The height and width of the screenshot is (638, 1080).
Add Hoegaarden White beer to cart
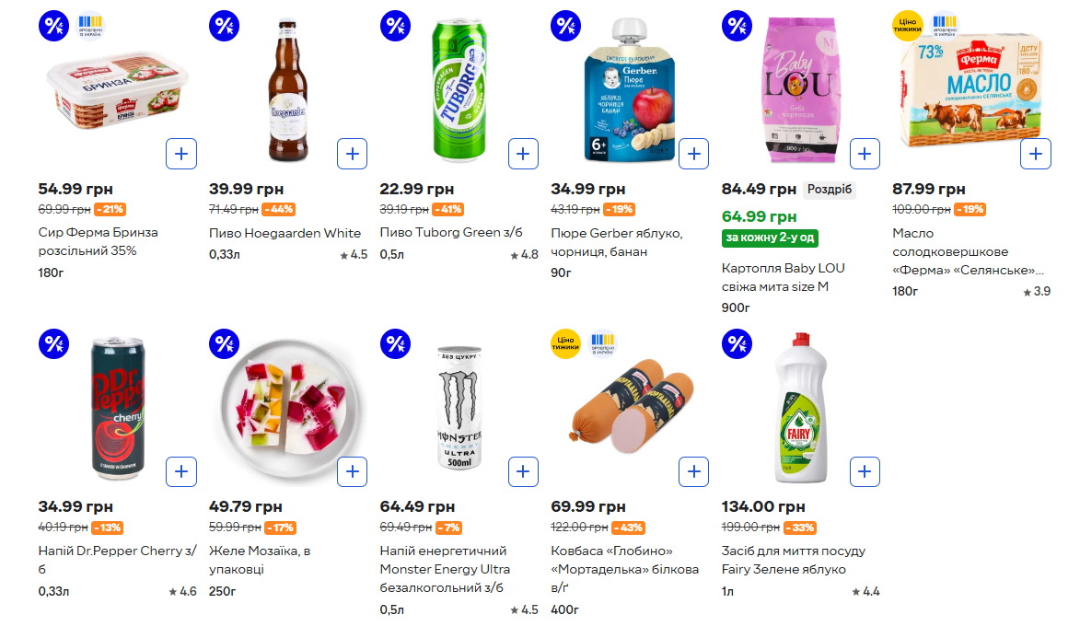(352, 154)
